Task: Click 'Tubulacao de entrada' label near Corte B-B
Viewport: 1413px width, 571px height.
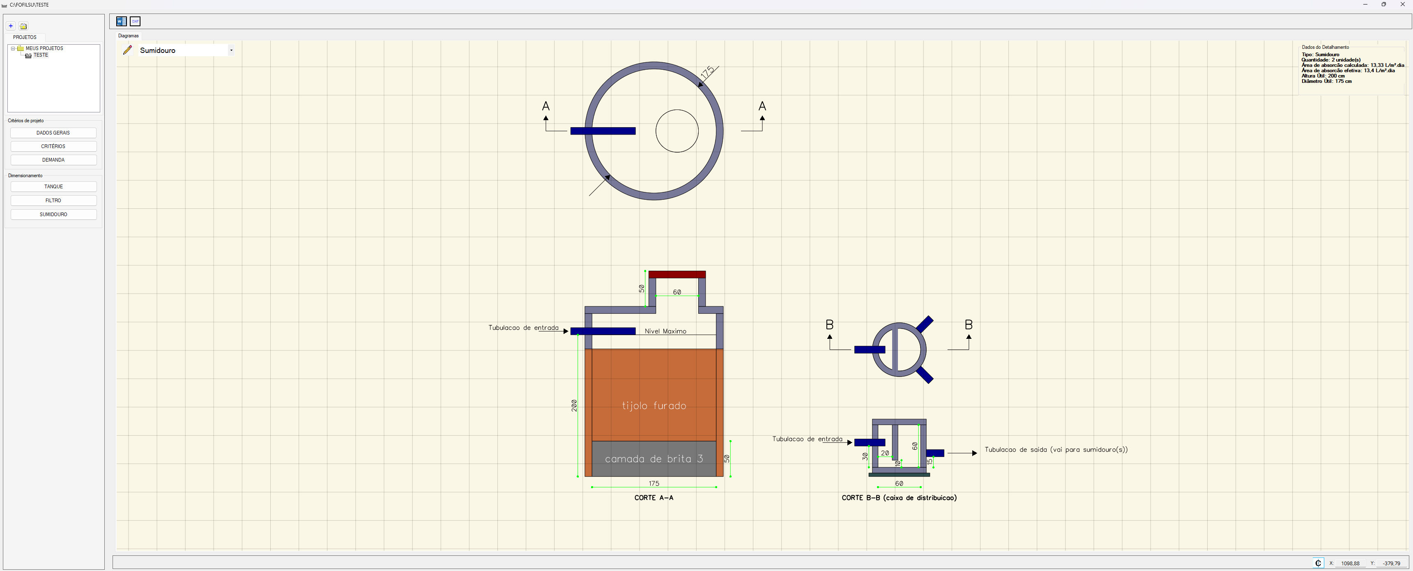Action: click(808, 439)
